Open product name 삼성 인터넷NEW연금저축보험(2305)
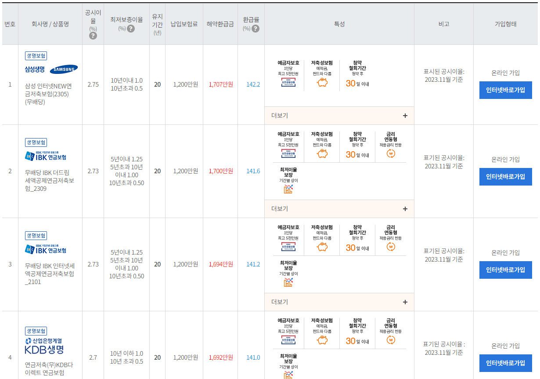540x379 pixels. (x=49, y=94)
